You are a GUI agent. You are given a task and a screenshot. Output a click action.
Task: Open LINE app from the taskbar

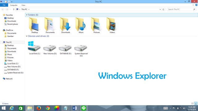[x=84, y=108]
